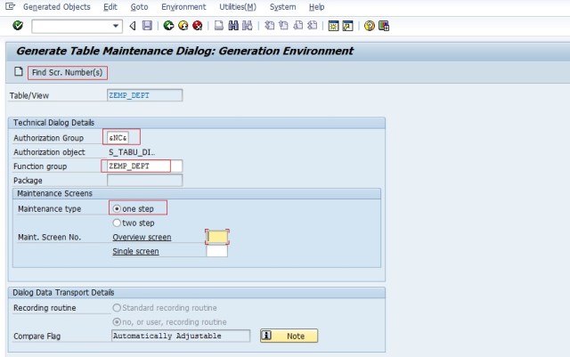The width and height of the screenshot is (570, 357).
Task: Open the Edit menu
Action: pos(110,7)
